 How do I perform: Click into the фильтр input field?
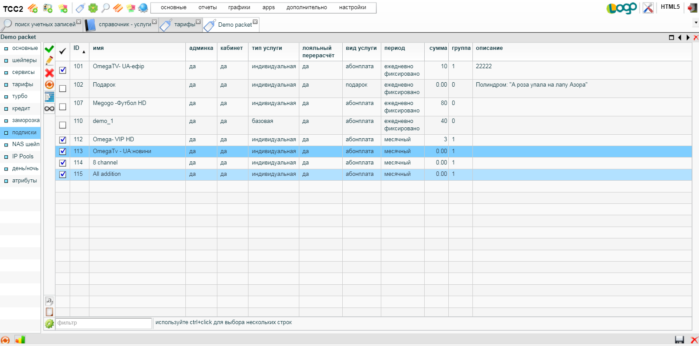[103, 323]
